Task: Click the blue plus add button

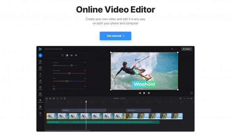Action: click(40, 55)
